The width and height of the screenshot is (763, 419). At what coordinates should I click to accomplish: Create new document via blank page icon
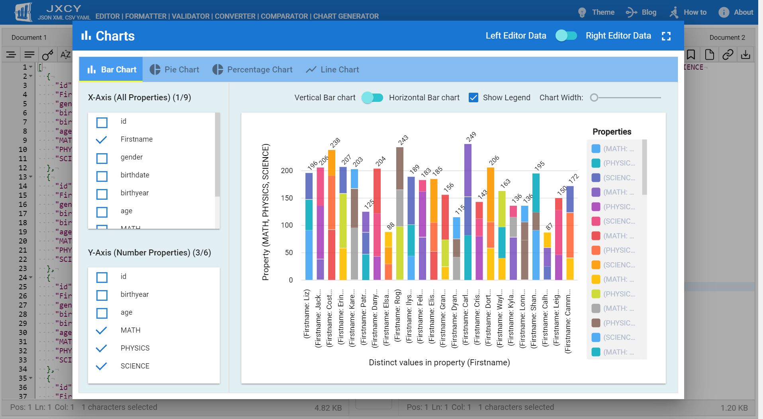pyautogui.click(x=709, y=54)
